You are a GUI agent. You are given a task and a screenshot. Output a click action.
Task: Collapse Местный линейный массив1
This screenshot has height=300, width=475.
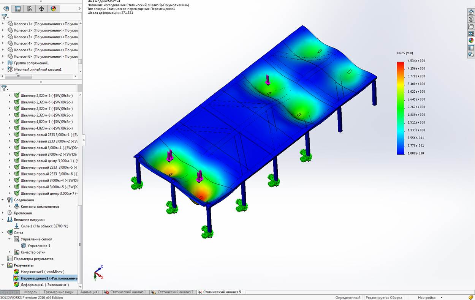click(x=3, y=69)
